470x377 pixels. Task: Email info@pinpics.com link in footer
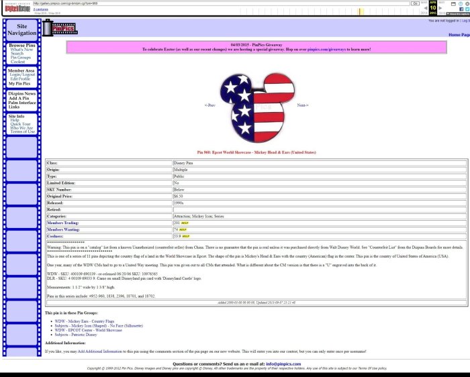[x=283, y=364]
